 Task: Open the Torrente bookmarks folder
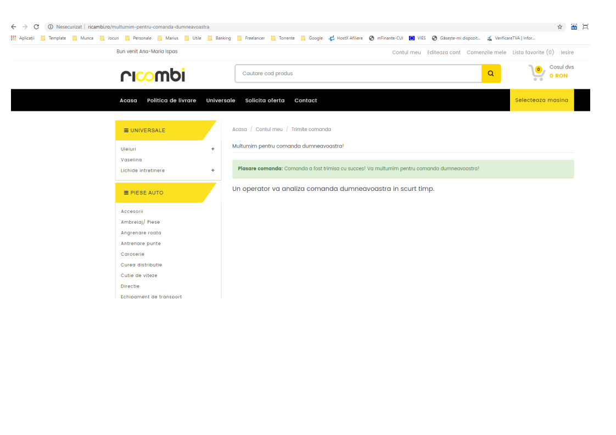point(283,38)
